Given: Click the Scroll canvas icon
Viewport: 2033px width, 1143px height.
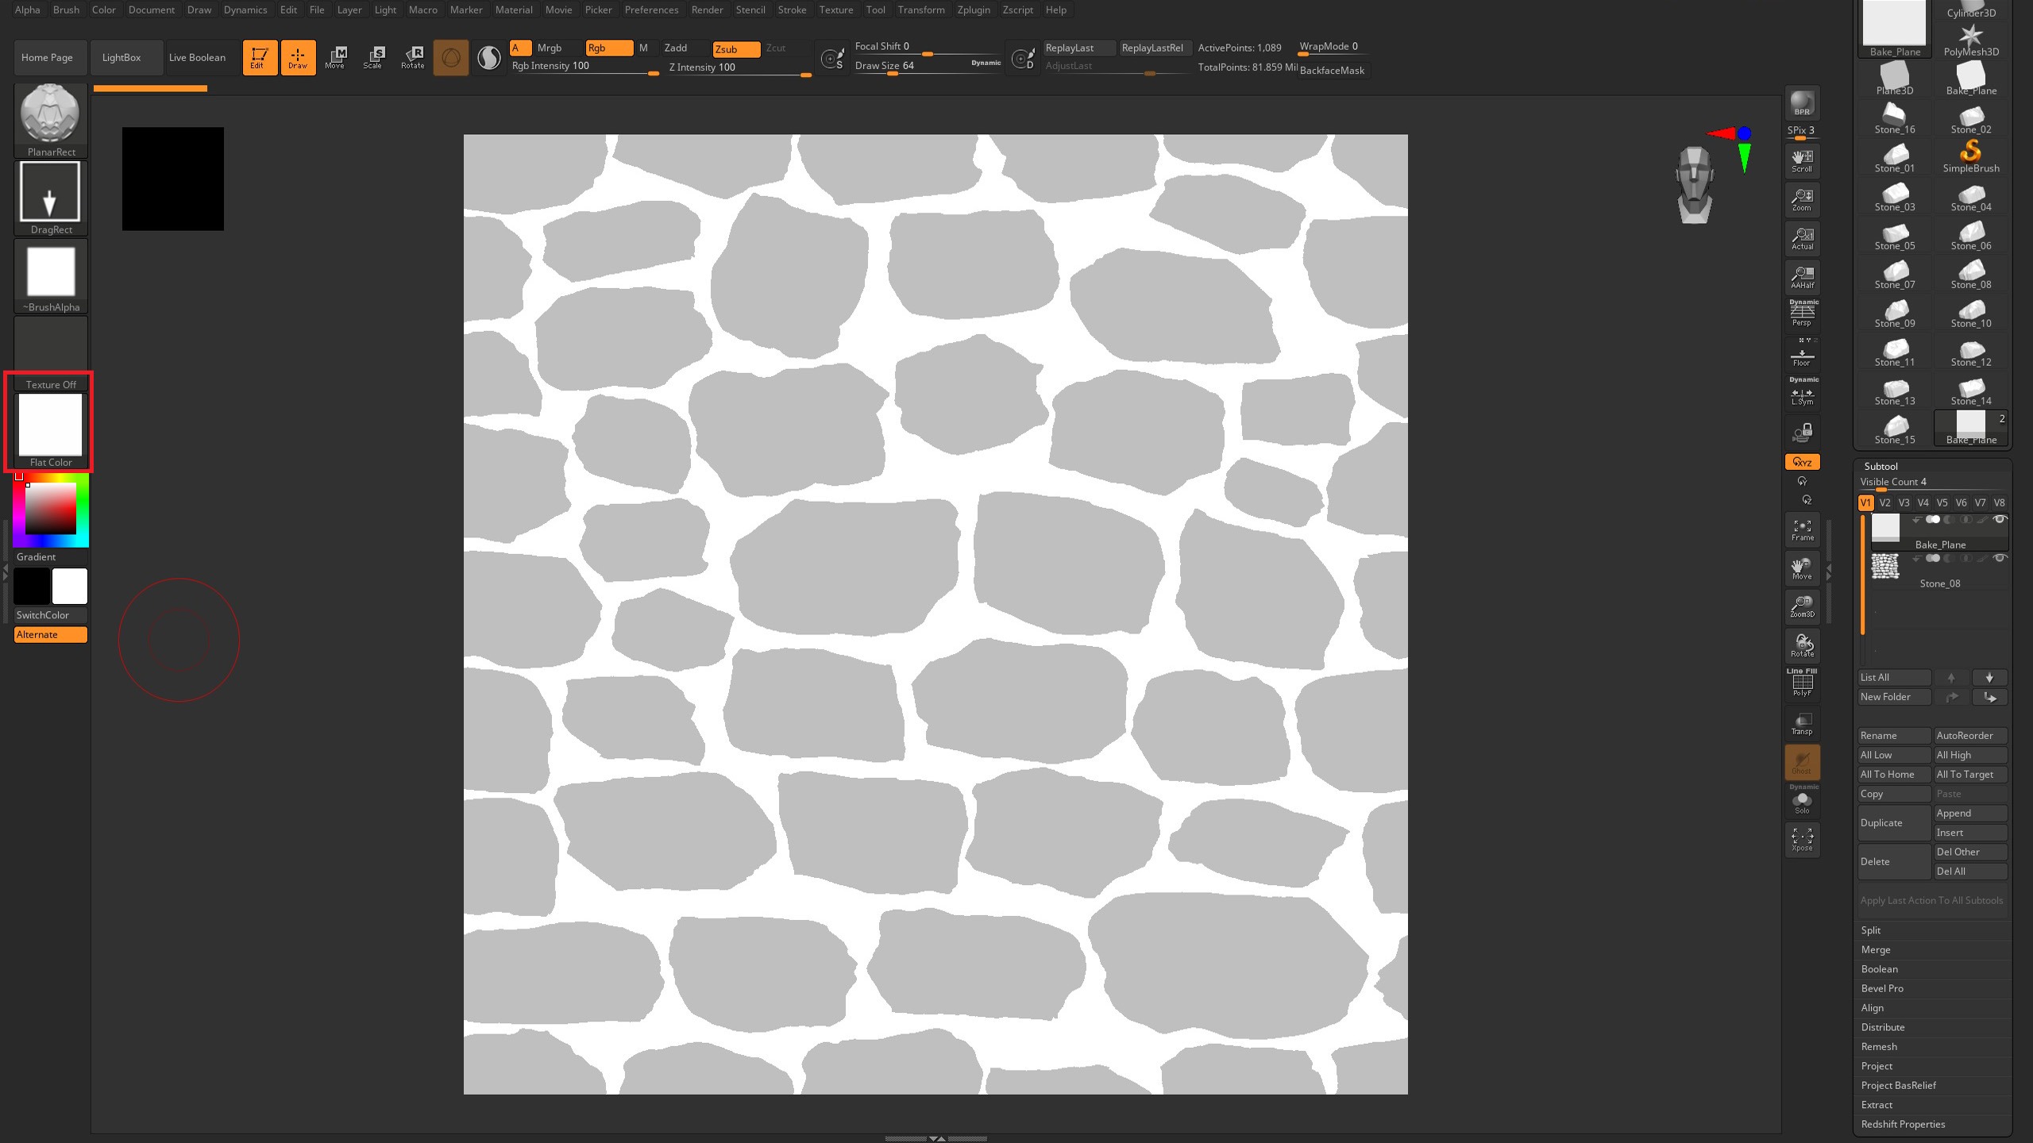Looking at the screenshot, I should click(x=1802, y=160).
